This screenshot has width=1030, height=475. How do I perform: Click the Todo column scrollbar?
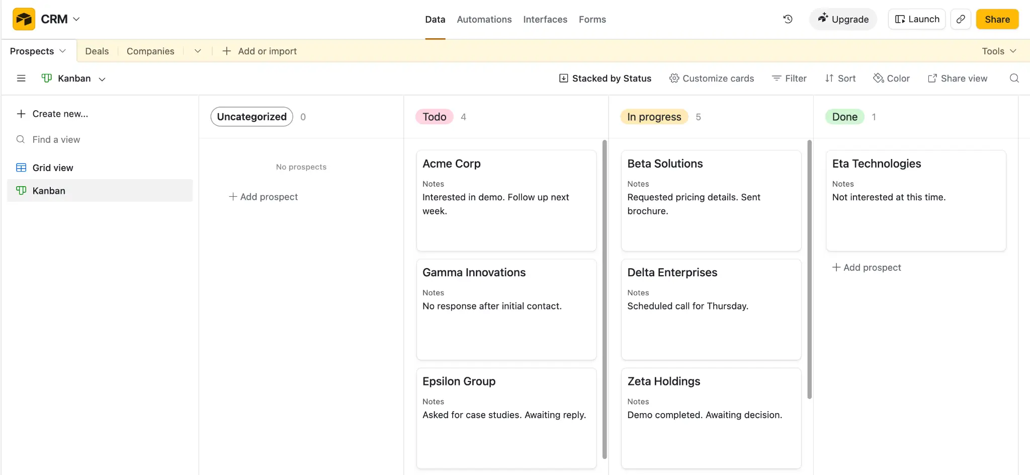tap(605, 299)
